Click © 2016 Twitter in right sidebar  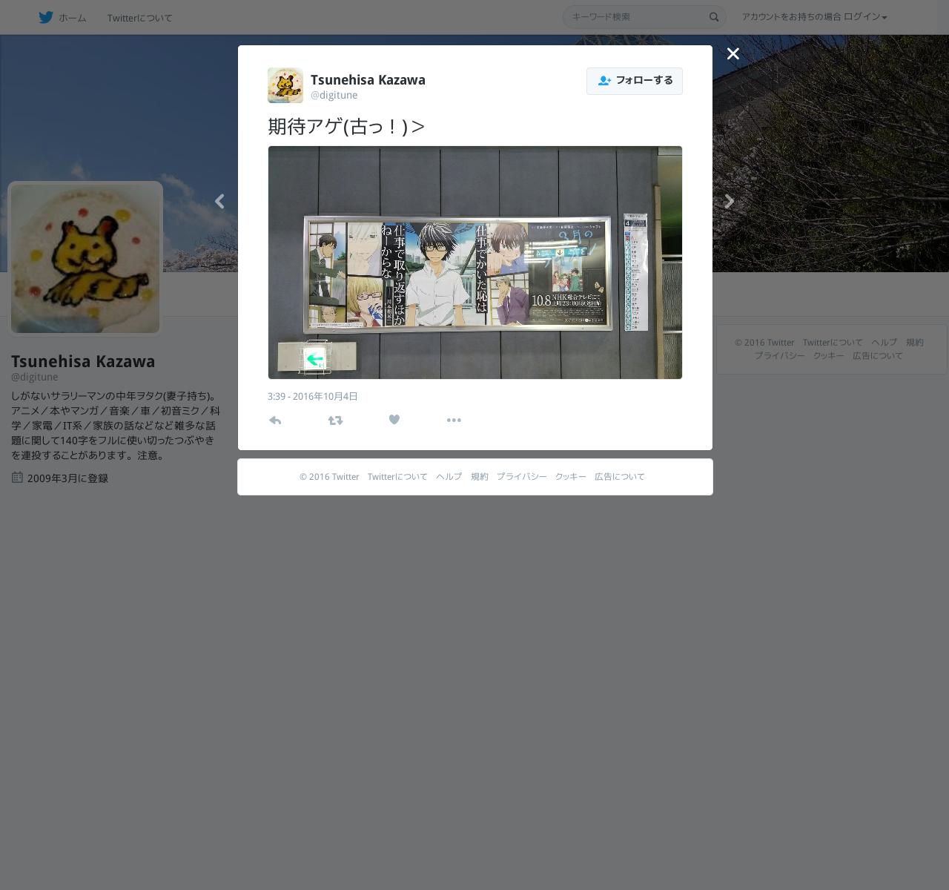pos(764,343)
